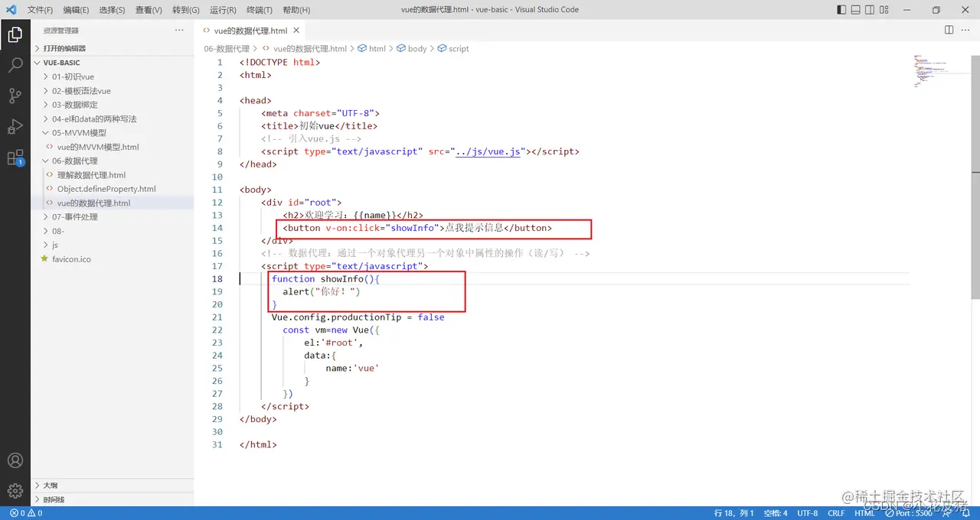Change CRLF line ending setting
This screenshot has height=520, width=980.
pos(836,513)
